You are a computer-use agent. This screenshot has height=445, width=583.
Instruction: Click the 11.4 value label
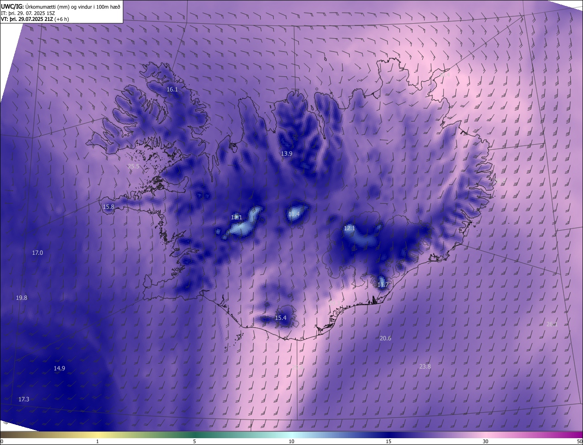tap(294, 214)
